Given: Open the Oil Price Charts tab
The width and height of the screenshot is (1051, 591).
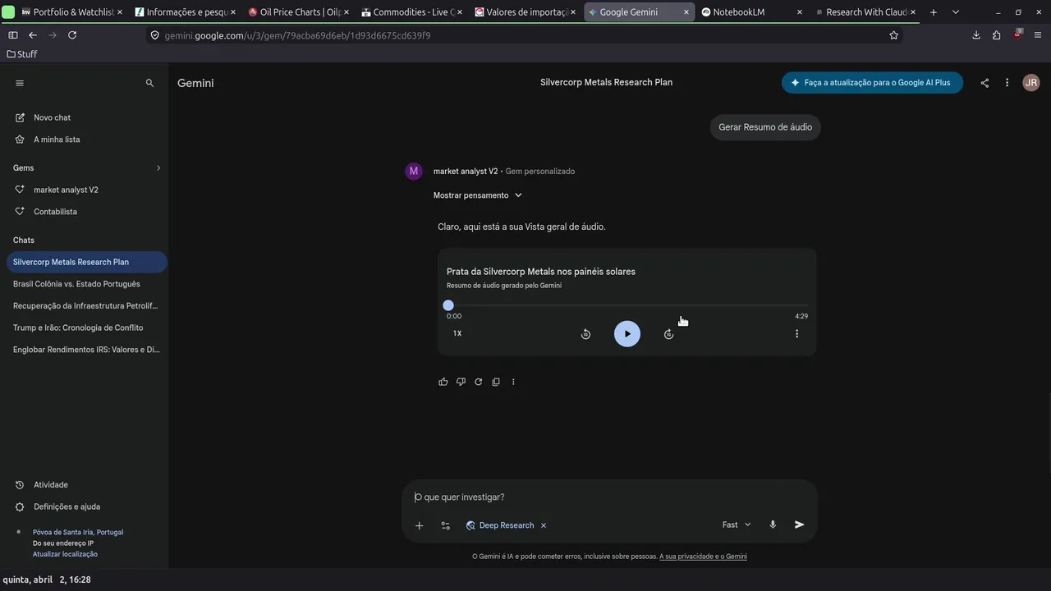Looking at the screenshot, I should point(299,12).
